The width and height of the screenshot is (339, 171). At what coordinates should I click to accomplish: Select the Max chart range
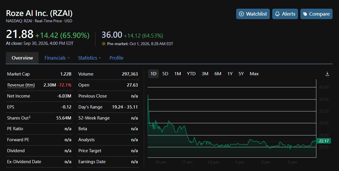coord(254,74)
